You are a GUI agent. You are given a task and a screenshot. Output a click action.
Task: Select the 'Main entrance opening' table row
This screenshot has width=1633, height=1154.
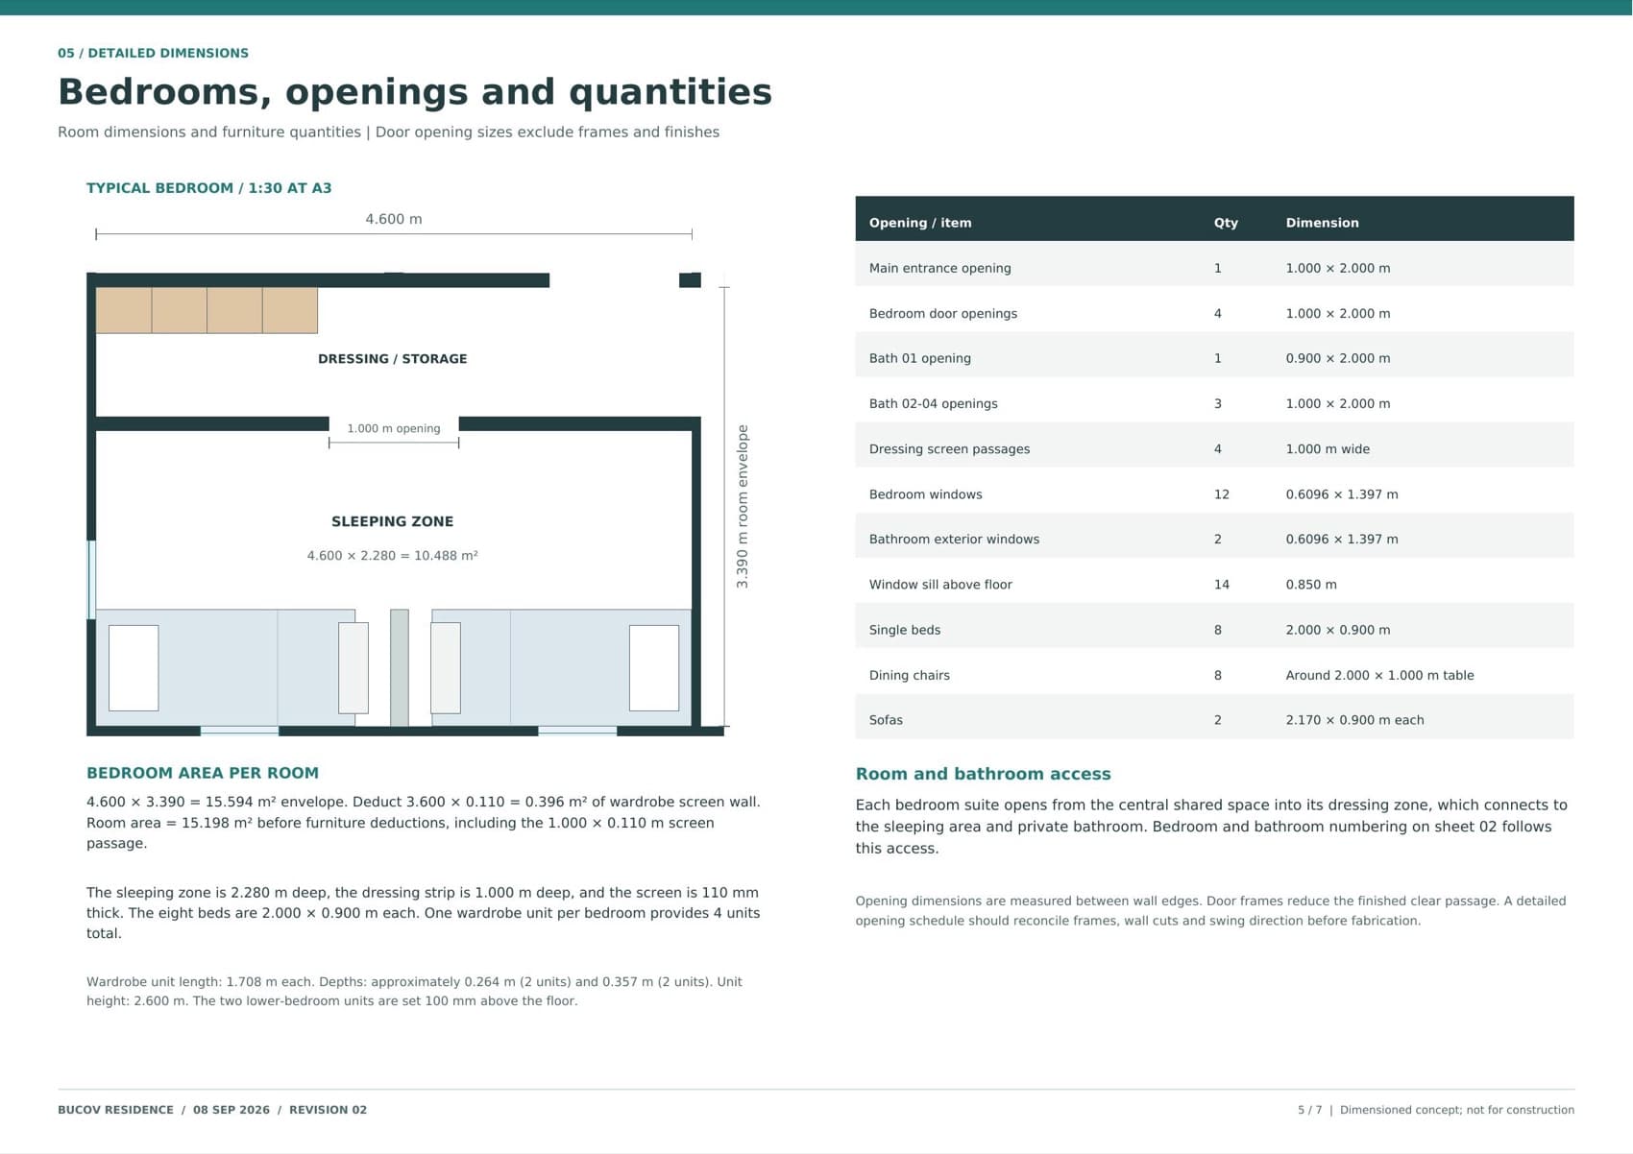tap(1214, 264)
